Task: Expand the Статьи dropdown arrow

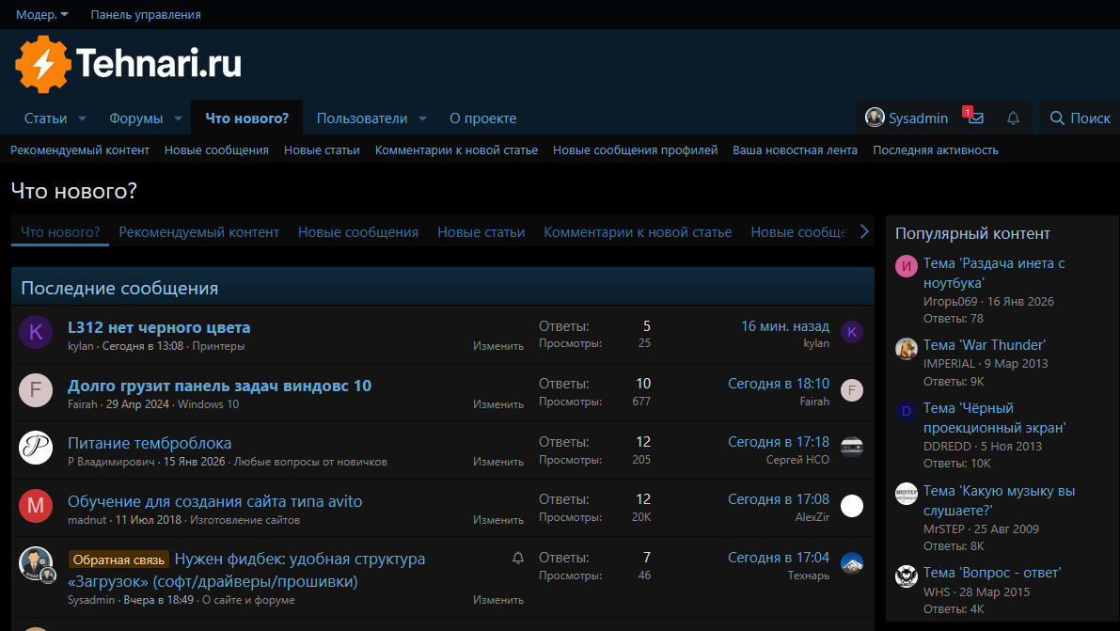Action: point(82,118)
